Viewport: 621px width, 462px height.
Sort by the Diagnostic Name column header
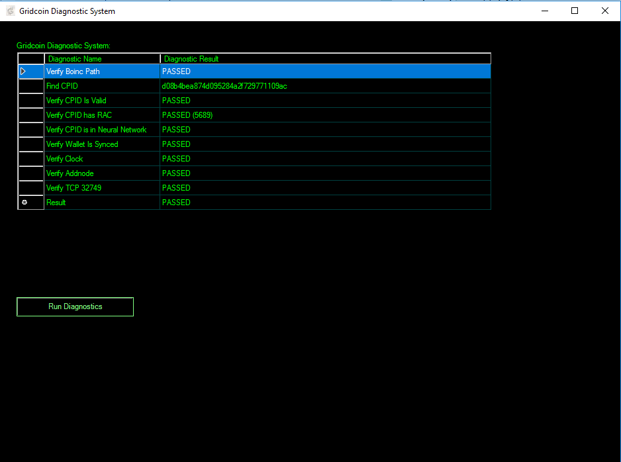point(102,59)
